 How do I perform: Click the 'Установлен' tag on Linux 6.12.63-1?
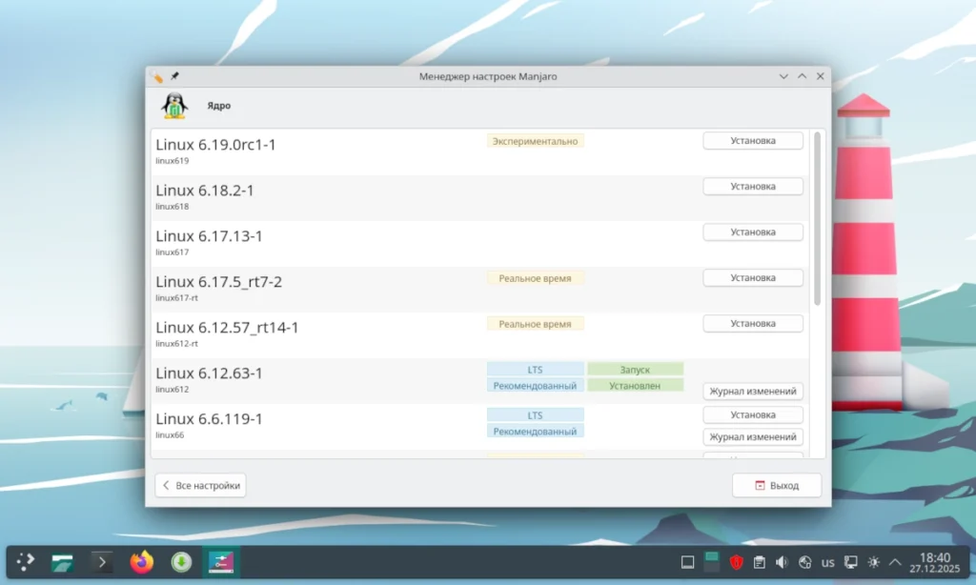(x=635, y=385)
